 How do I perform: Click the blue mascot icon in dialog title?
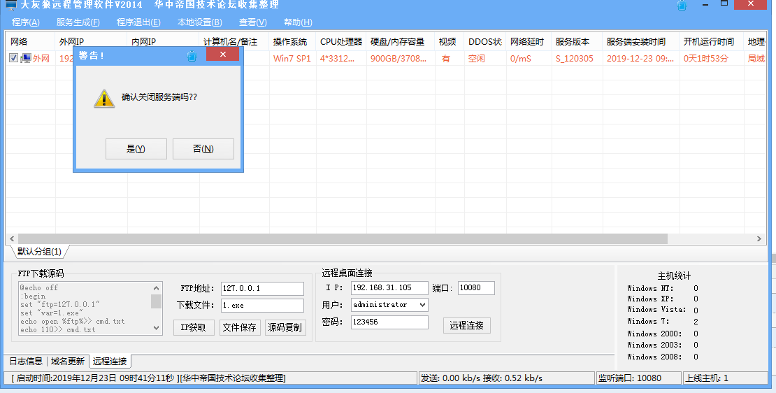tap(192, 56)
